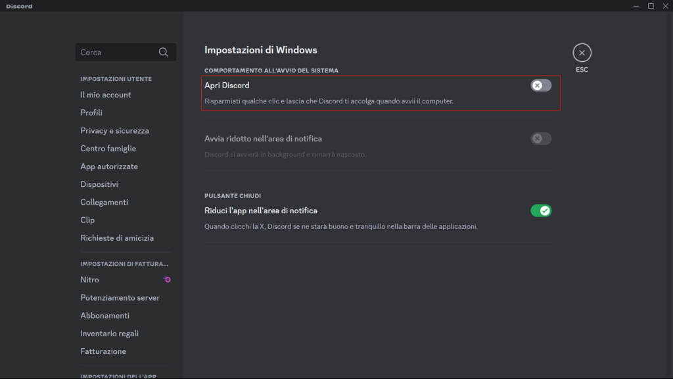Open Il mio account settings
673x379 pixels.
click(x=106, y=95)
